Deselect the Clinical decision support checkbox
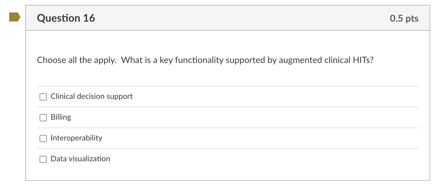445x184 pixels. (x=43, y=97)
